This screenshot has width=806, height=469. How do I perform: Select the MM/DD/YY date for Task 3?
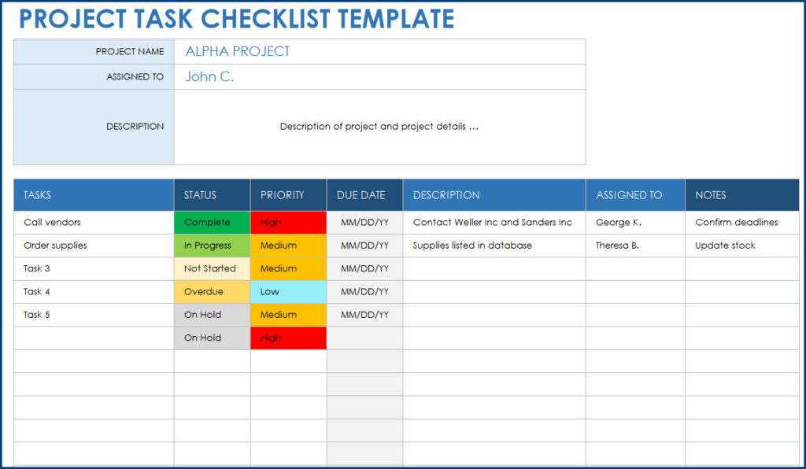point(364,268)
